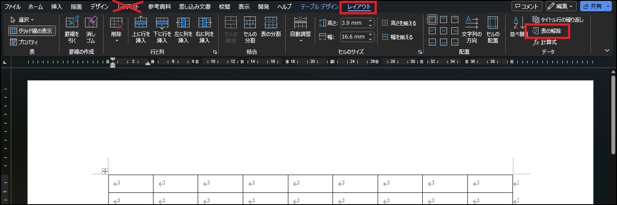Click the table move handle cross icon
The width and height of the screenshot is (617, 205).
click(104, 171)
